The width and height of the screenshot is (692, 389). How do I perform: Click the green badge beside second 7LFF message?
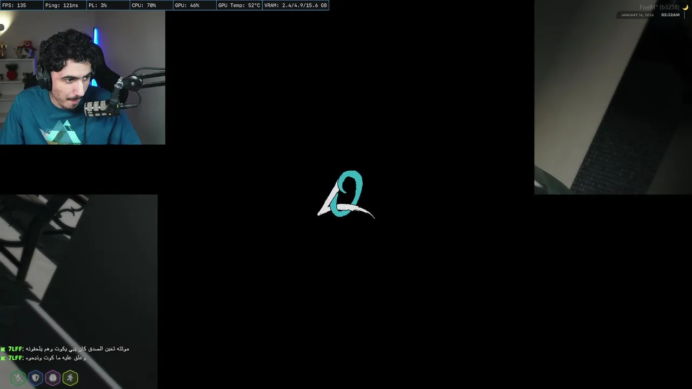(x=3, y=358)
